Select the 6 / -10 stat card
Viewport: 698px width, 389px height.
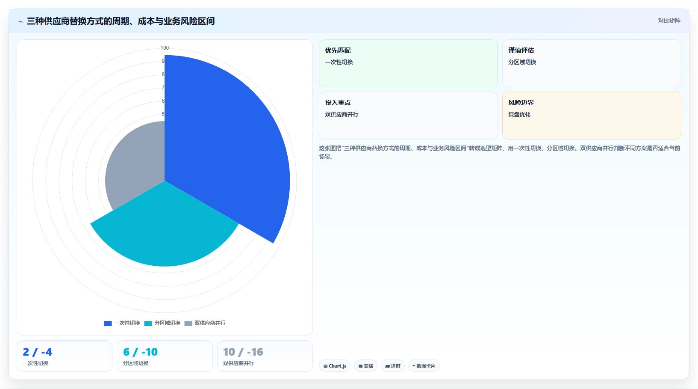coord(165,356)
